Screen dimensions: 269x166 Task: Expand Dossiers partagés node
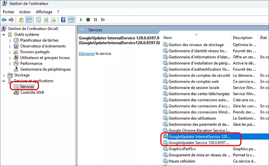click(x=10, y=52)
